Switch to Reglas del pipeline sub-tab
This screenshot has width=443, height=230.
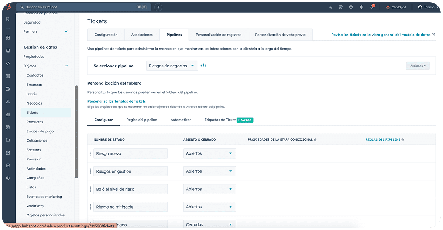pyautogui.click(x=142, y=120)
